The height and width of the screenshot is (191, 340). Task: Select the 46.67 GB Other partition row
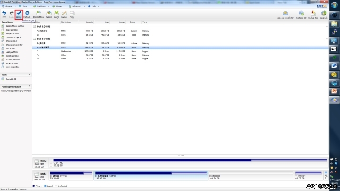coord(181,55)
